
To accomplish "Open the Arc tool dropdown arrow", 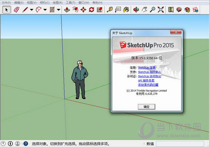I will (x=45, y=10).
